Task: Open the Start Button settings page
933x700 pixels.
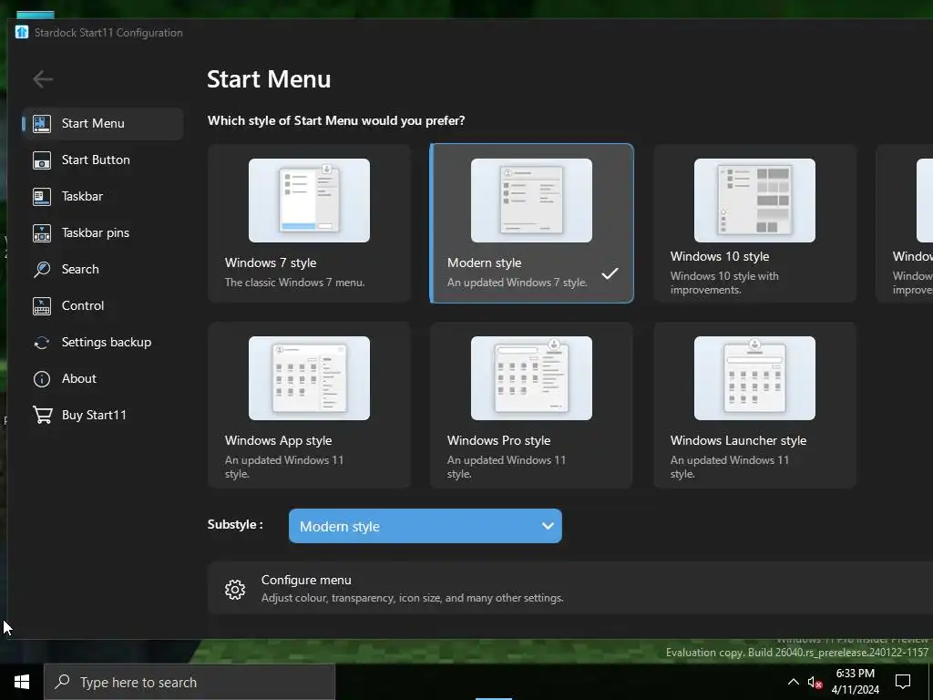Action: point(102,160)
